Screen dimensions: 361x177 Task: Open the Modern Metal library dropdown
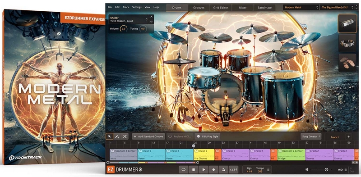(x=301, y=7)
